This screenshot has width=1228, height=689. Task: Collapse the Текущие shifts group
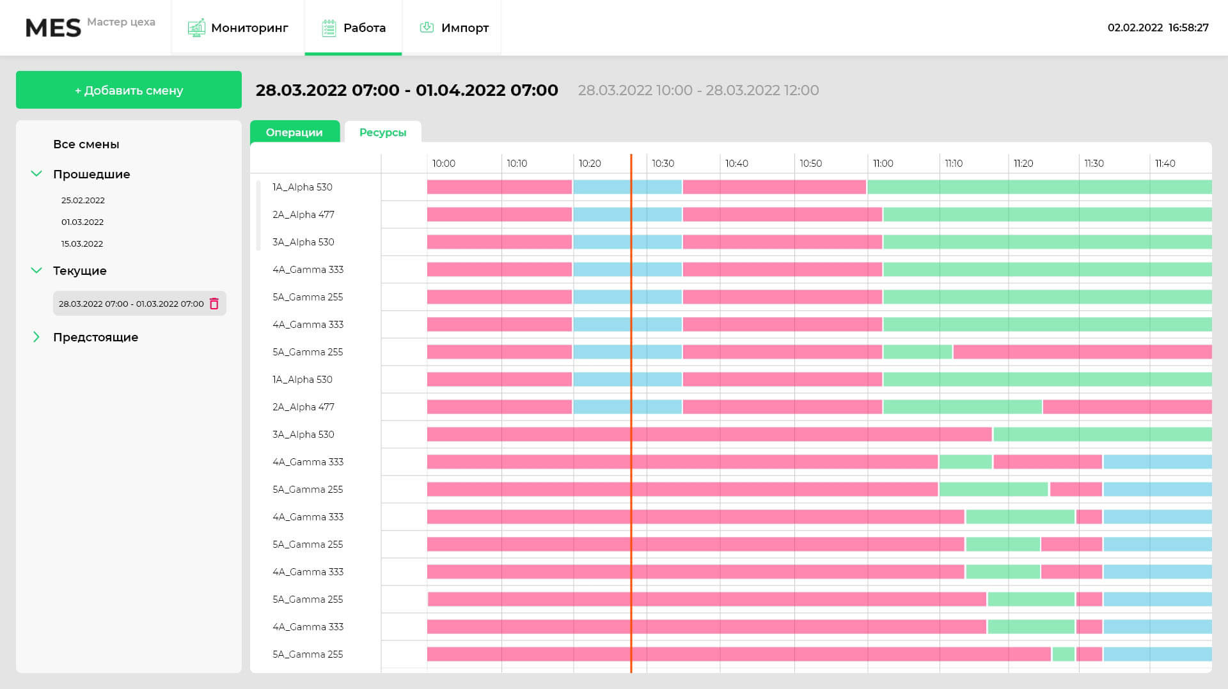(x=36, y=270)
